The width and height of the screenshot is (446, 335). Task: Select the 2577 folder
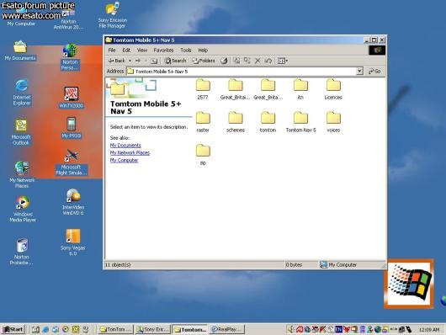point(203,89)
